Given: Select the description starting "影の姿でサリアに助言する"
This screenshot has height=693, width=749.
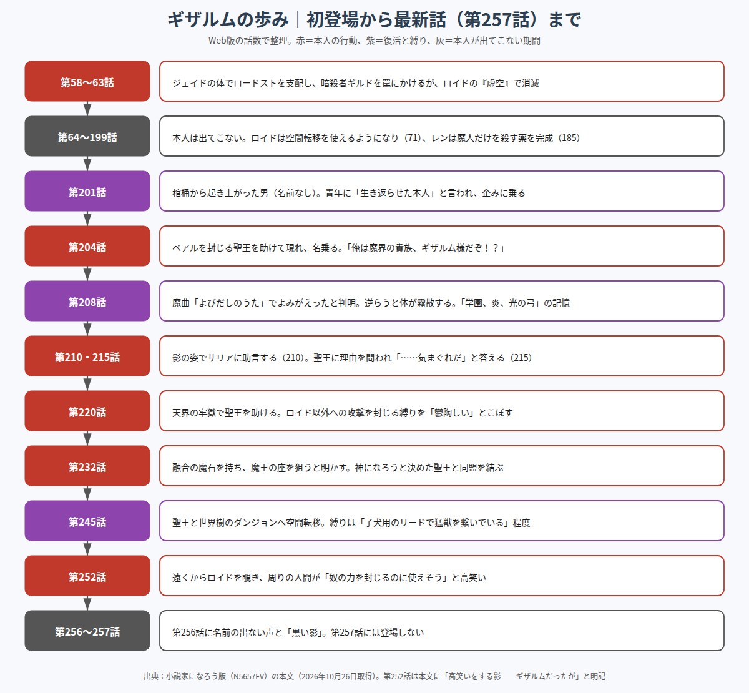Looking at the screenshot, I should tap(442, 356).
